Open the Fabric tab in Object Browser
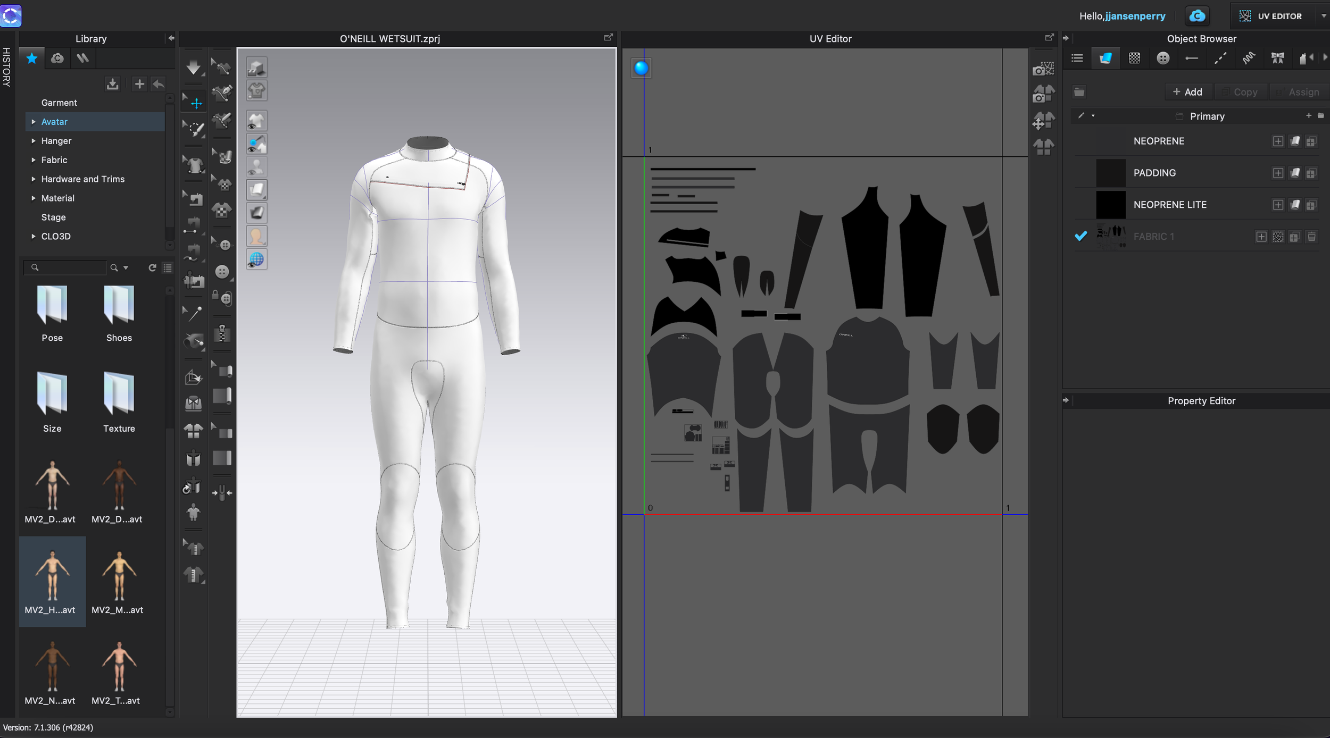 point(1105,58)
